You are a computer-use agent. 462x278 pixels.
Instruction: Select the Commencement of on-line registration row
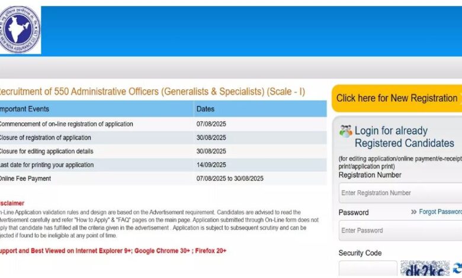(x=163, y=124)
